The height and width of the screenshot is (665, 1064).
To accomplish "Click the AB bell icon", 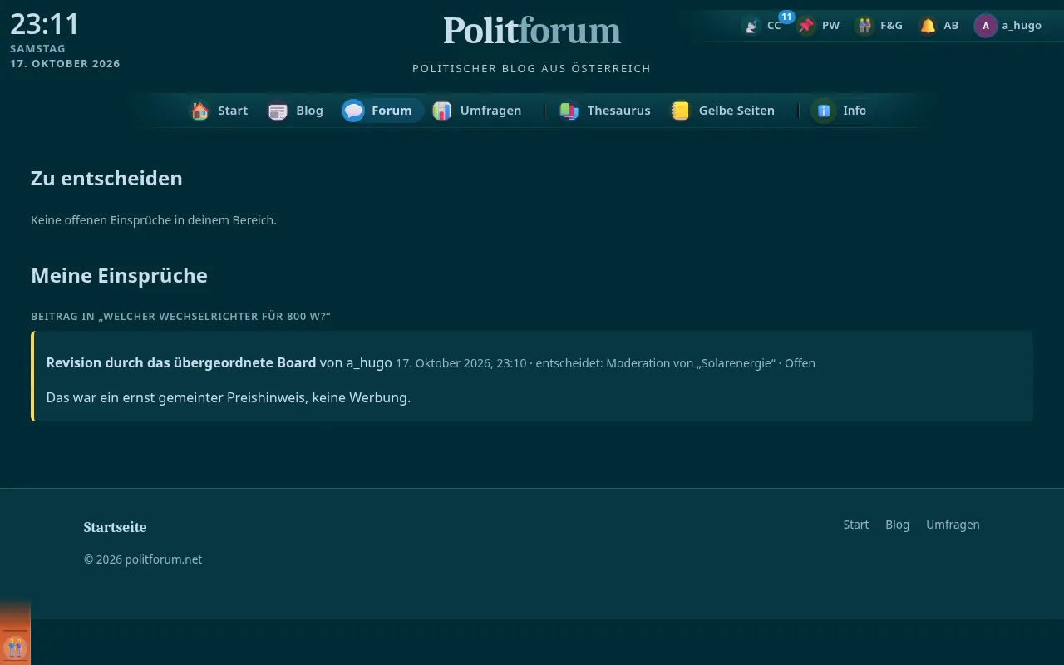I will [929, 26].
